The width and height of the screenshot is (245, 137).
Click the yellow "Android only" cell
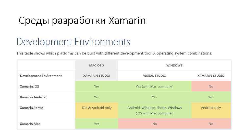[211, 108]
